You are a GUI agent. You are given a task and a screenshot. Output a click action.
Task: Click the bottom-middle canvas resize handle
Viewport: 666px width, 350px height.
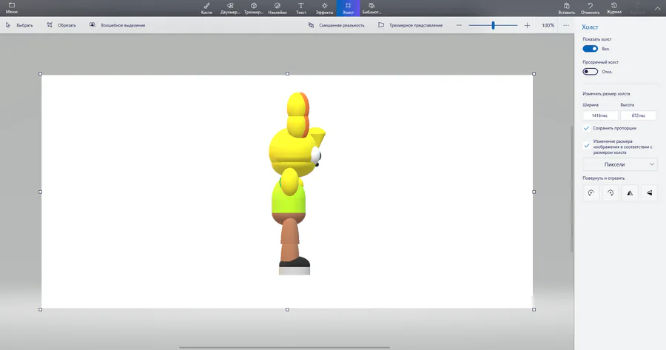pyautogui.click(x=288, y=309)
